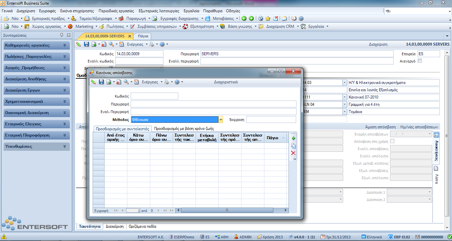Screen dimensions: 452x241
Task: Save the record in Κανόνας απόσβεσης dialog
Action: pyautogui.click(x=102, y=82)
